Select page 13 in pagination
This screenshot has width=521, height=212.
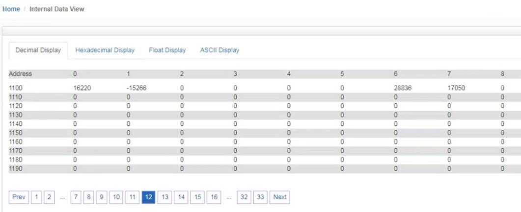(165, 197)
